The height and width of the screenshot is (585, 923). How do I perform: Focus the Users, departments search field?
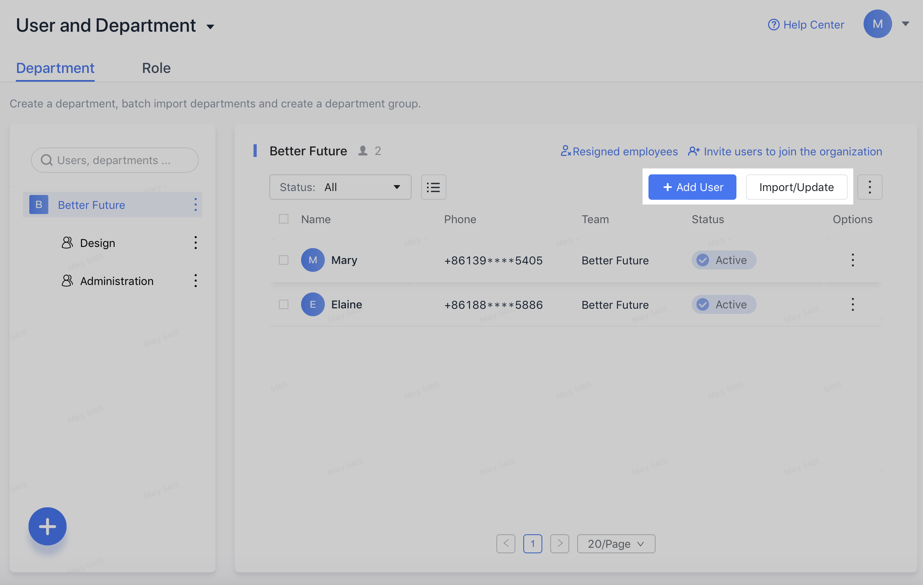(115, 160)
